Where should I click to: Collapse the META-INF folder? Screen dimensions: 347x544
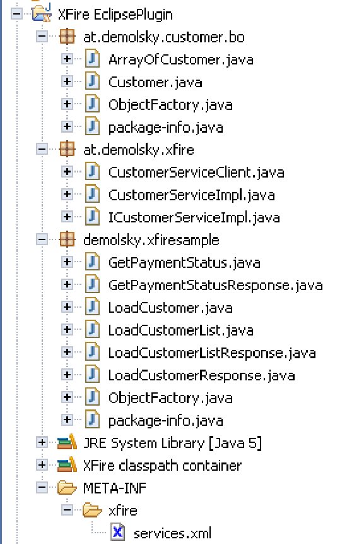(42, 487)
